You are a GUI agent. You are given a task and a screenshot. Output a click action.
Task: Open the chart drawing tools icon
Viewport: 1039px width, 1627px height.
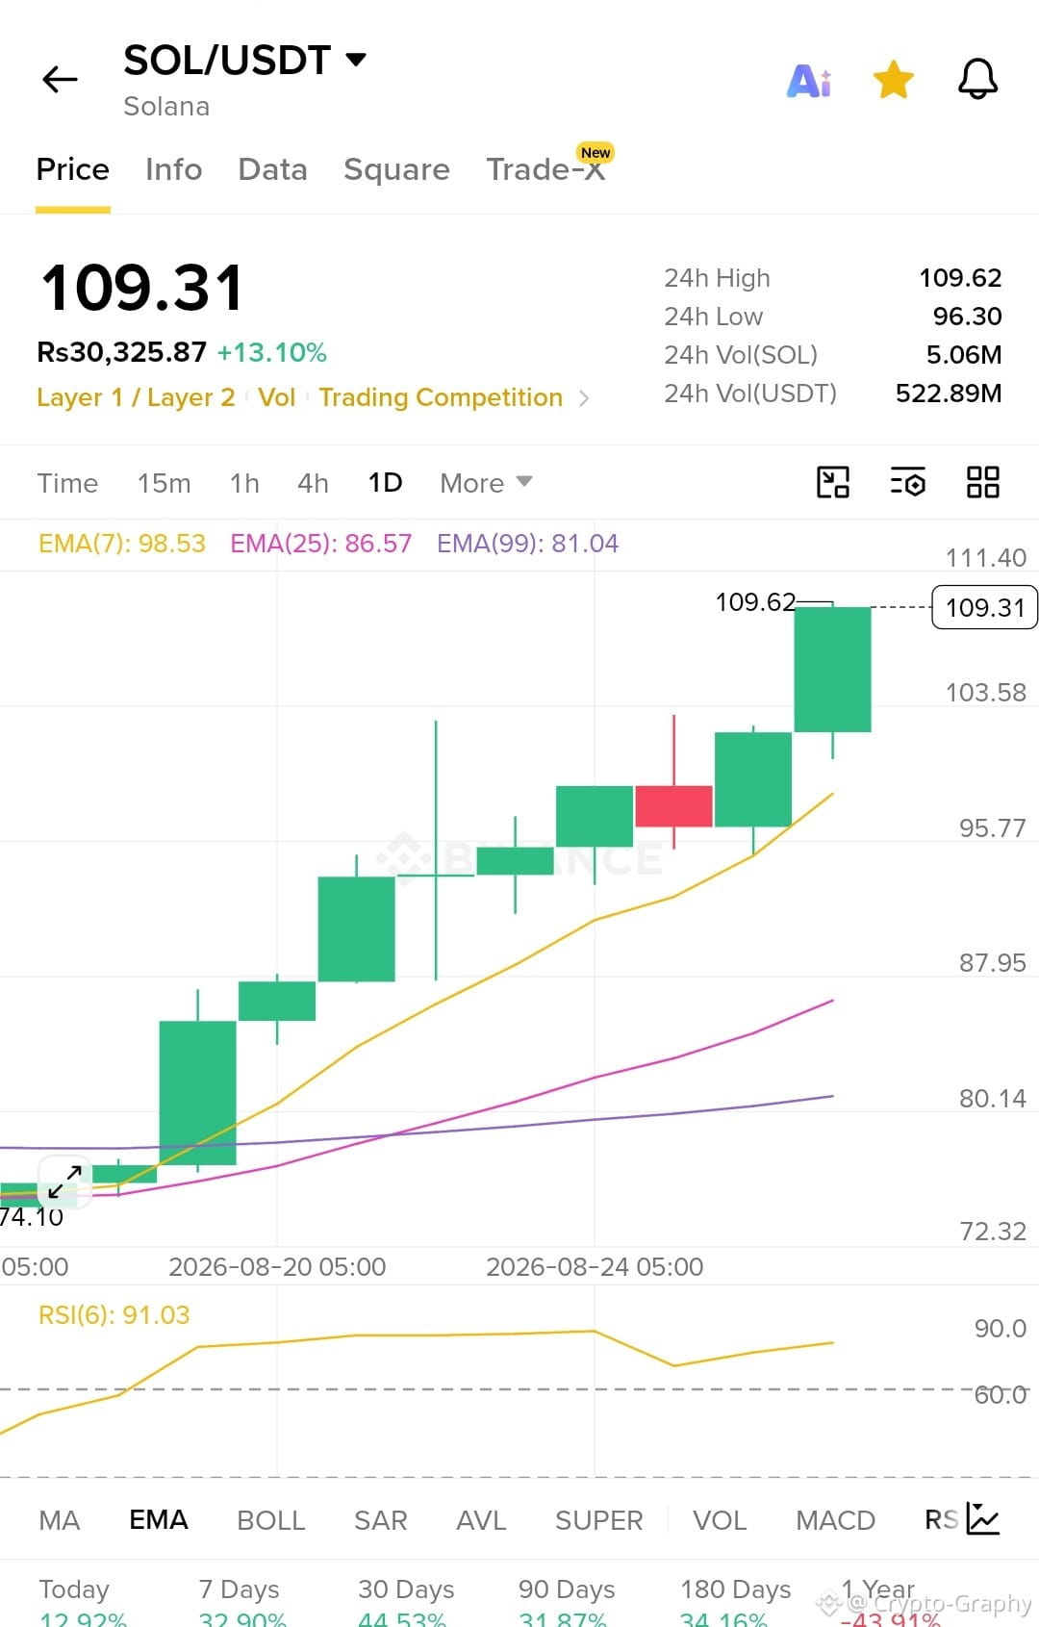(832, 482)
